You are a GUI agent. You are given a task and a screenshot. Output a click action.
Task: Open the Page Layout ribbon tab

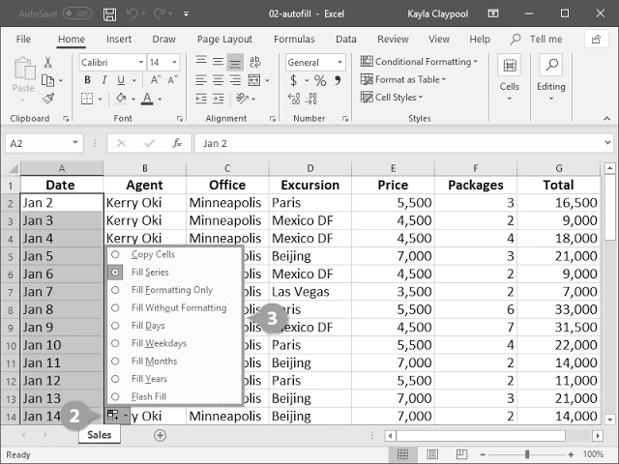(x=224, y=39)
